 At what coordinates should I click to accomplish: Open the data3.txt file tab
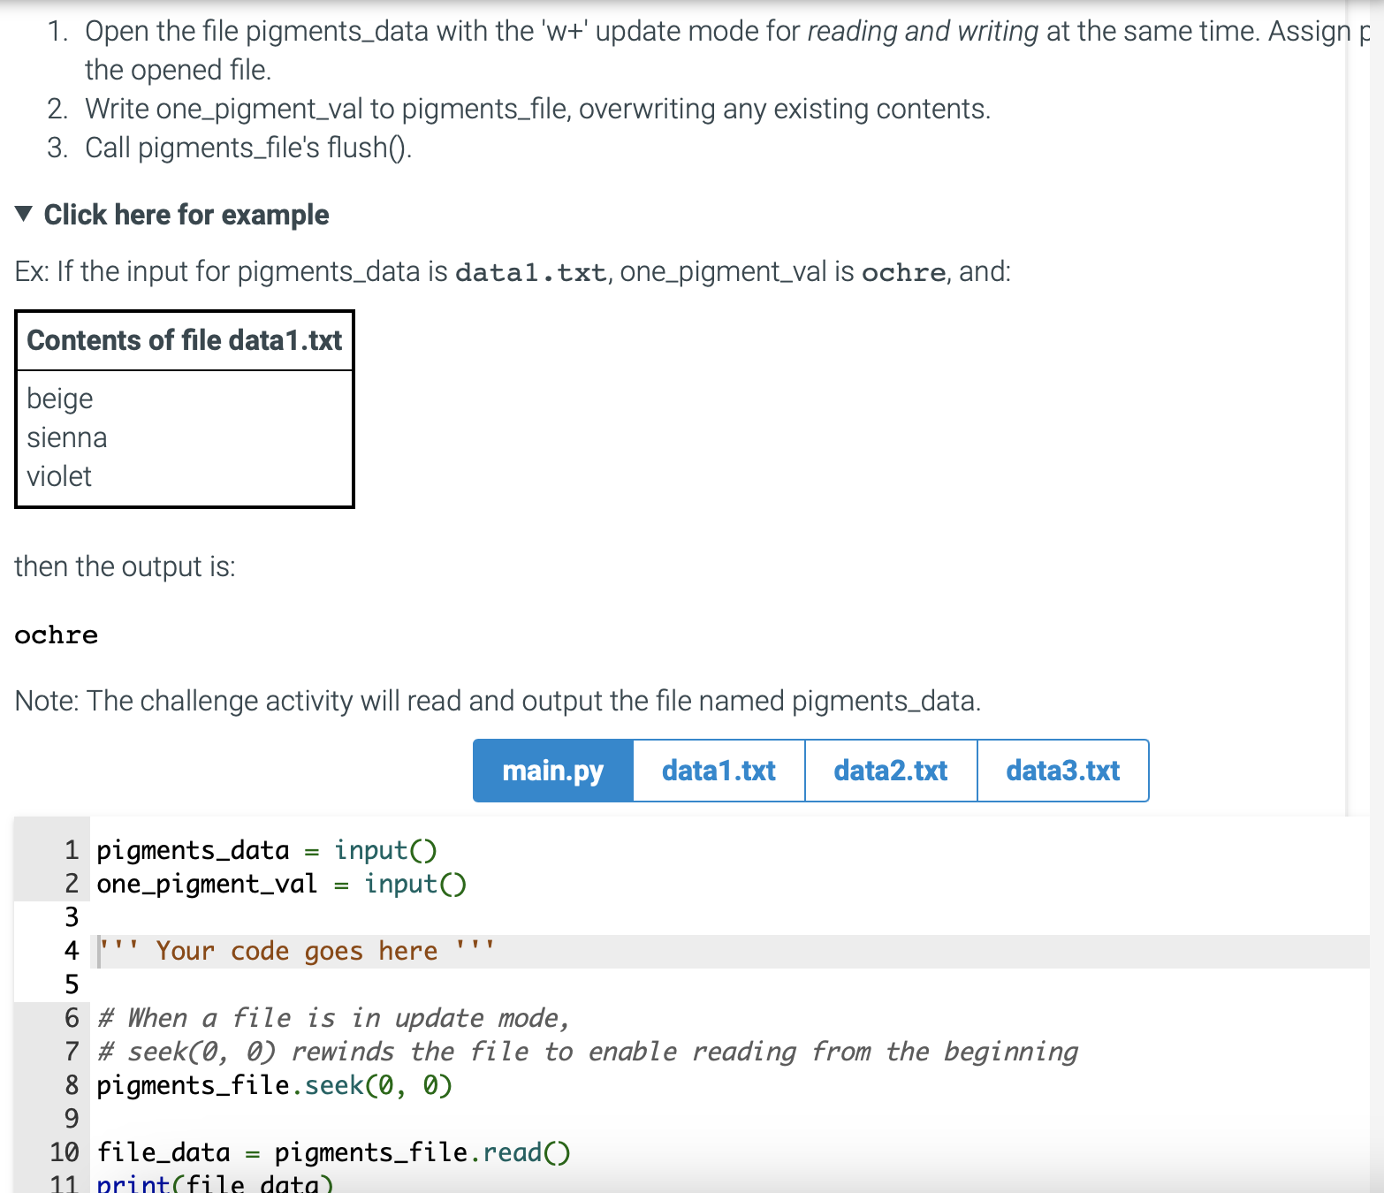[1062, 770]
